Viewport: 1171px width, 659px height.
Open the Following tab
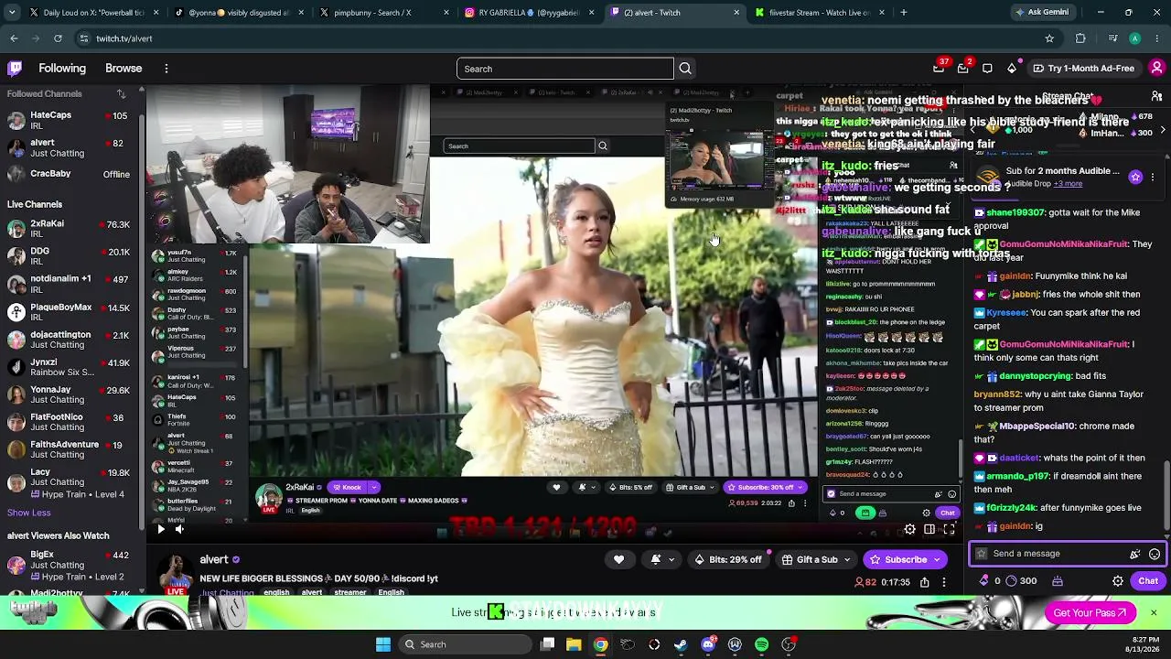[62, 69]
